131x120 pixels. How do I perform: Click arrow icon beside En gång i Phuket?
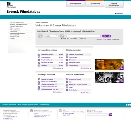(39, 60)
